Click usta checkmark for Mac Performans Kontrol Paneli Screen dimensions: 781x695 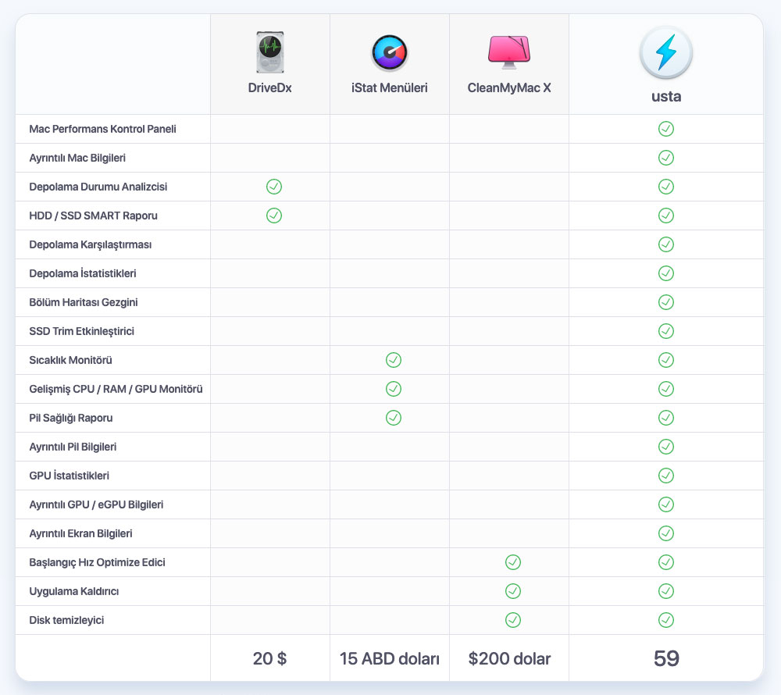click(x=666, y=129)
